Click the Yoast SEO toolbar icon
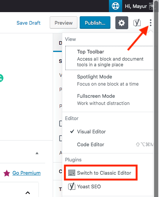 point(137,23)
